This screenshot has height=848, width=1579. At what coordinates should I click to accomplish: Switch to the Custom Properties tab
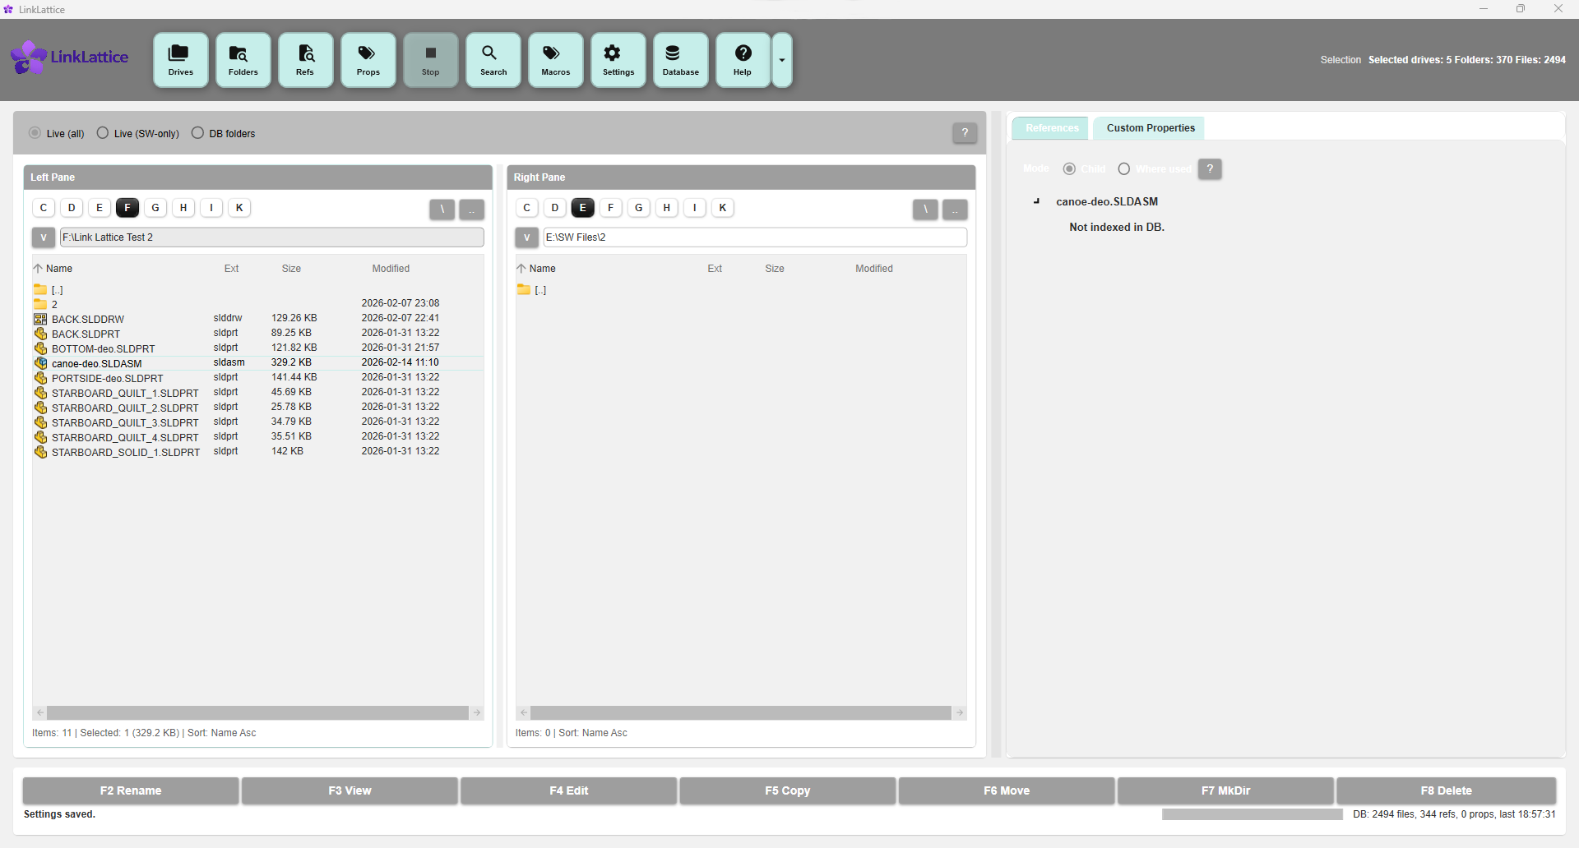click(1150, 128)
